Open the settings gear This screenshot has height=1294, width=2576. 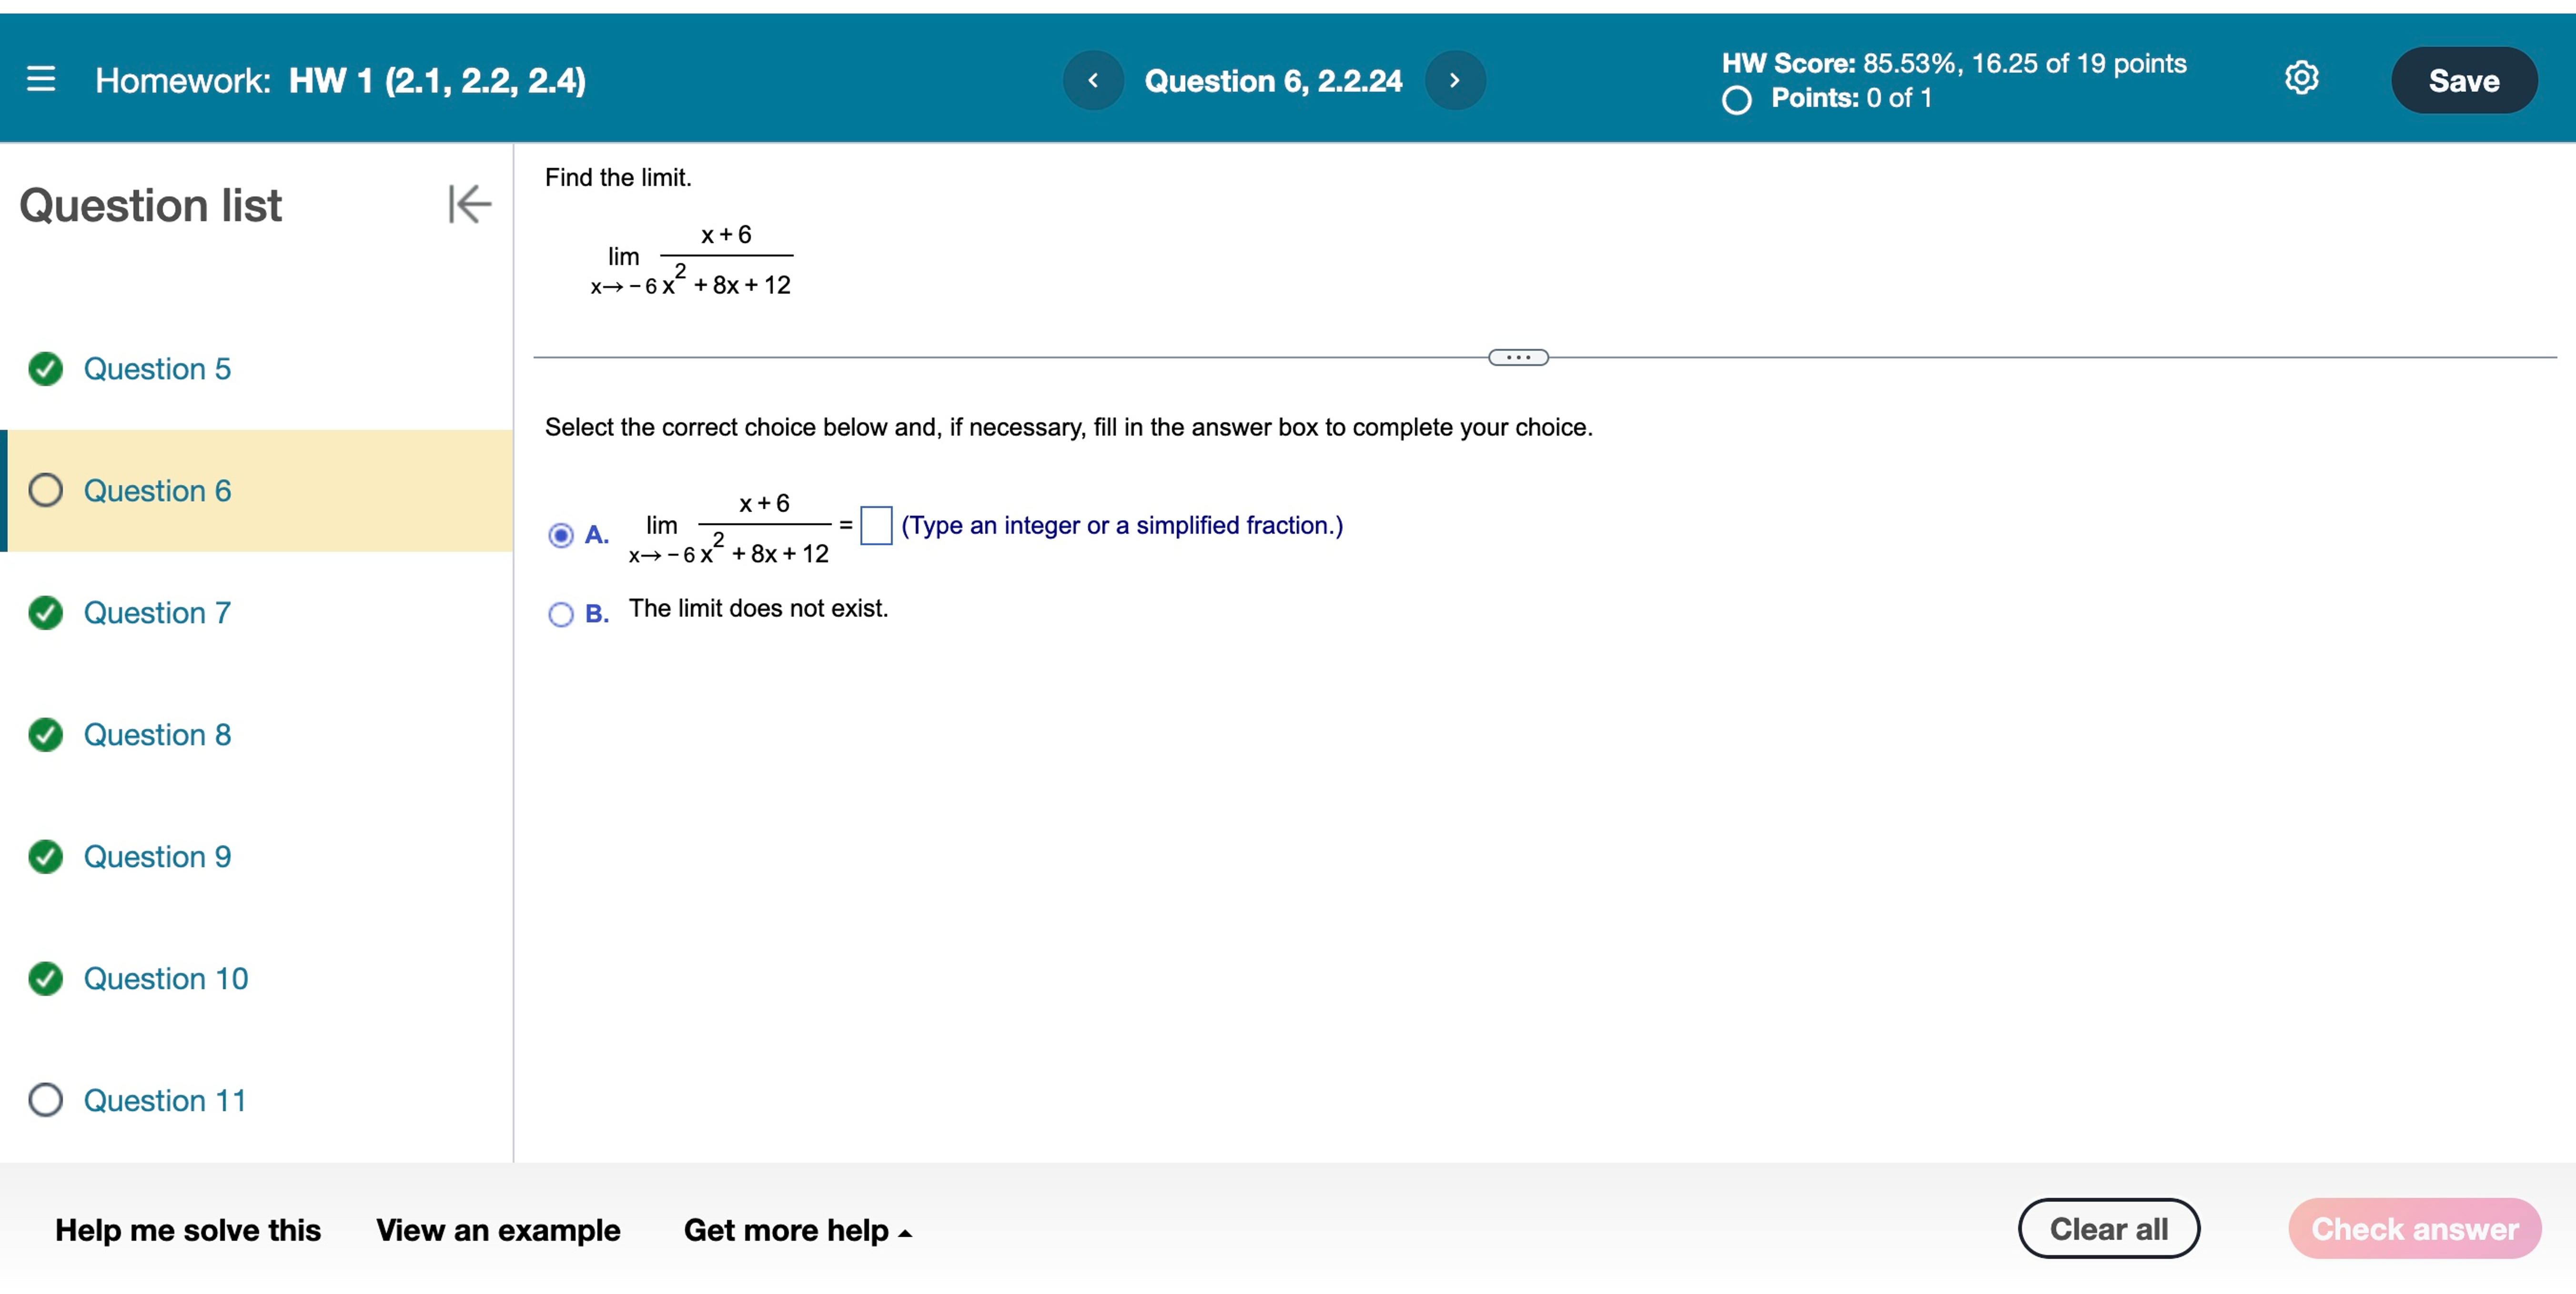2301,78
